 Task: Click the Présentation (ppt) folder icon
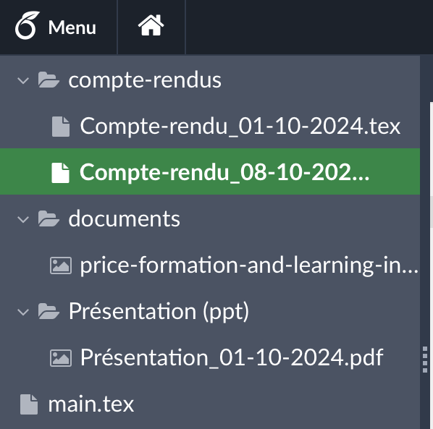coord(49,311)
